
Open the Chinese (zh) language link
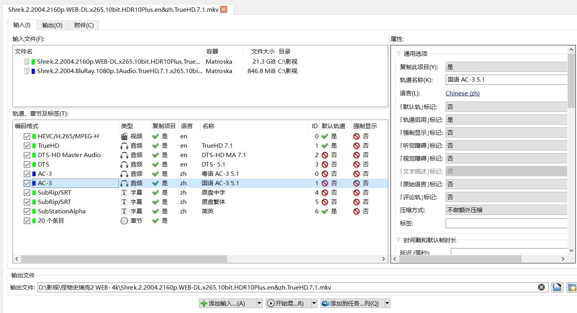(462, 93)
